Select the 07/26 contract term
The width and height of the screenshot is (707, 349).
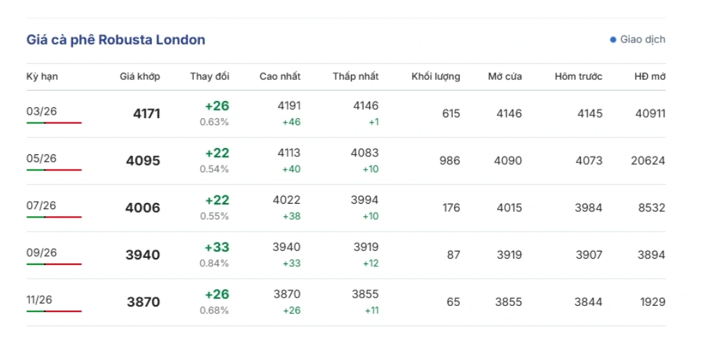41,206
